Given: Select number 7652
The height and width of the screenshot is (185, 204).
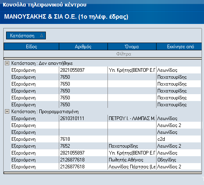Looking at the screenshot, I should click(83, 146).
